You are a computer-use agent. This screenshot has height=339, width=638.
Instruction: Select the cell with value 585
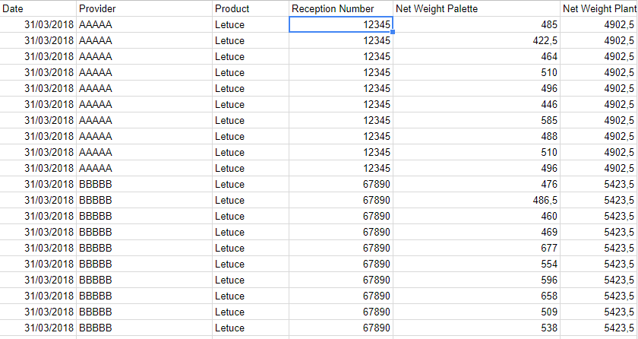(476, 121)
